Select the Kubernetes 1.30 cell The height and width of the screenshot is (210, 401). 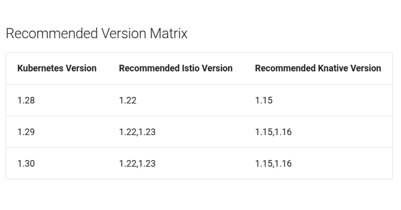(26, 164)
